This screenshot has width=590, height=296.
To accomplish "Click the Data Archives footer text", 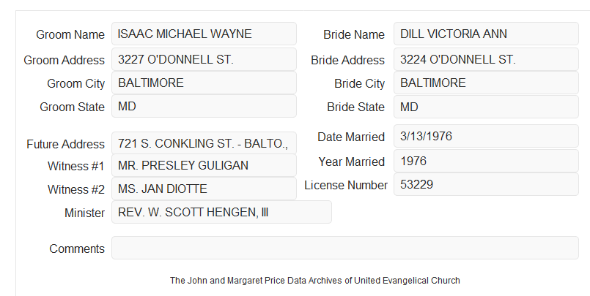I will pyautogui.click(x=315, y=280).
